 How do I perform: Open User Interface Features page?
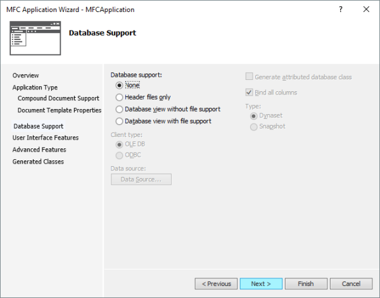tap(46, 138)
